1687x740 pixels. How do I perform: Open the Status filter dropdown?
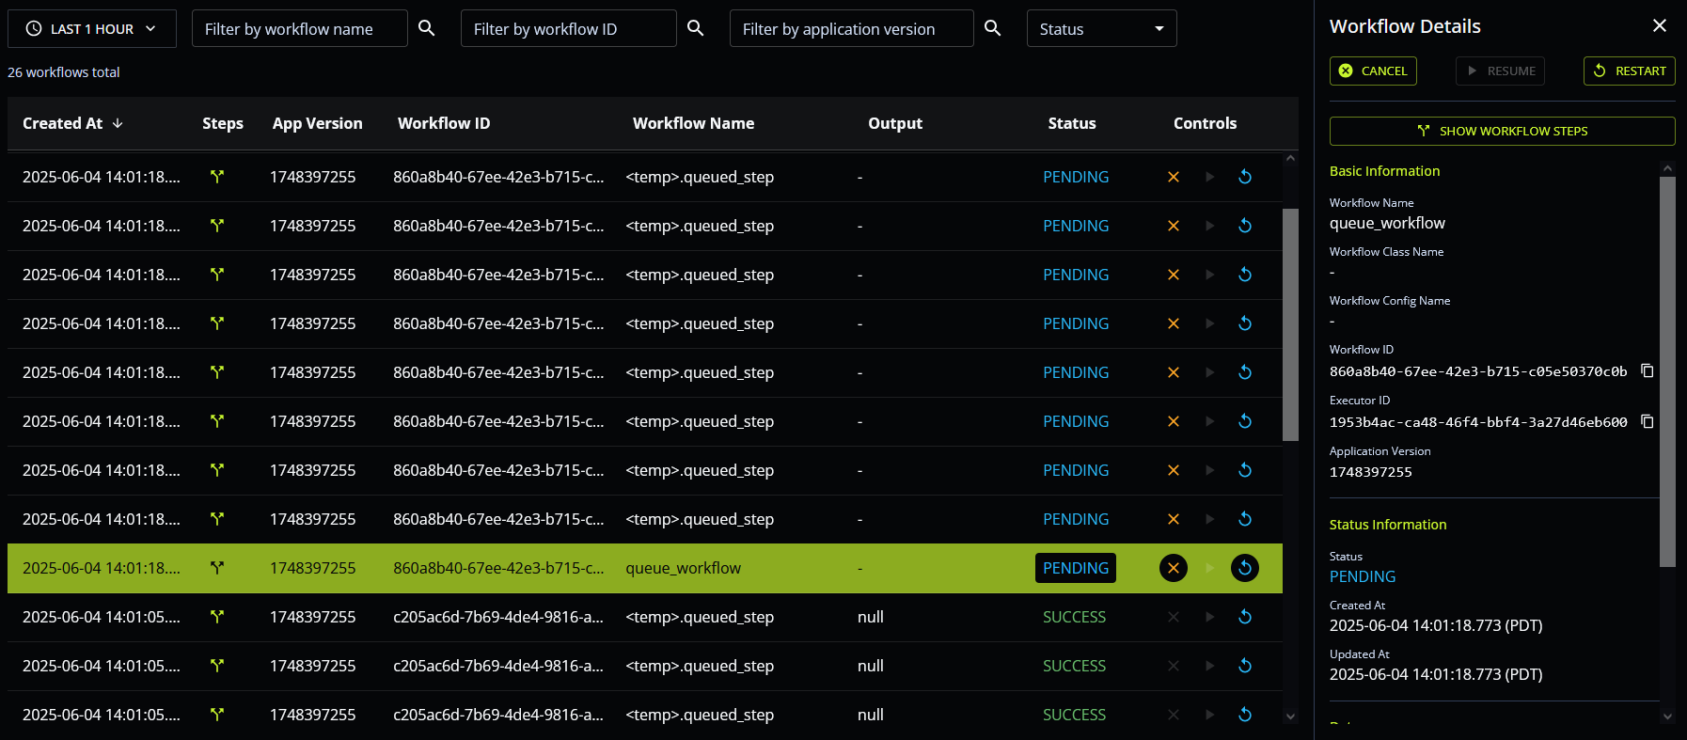click(1102, 28)
